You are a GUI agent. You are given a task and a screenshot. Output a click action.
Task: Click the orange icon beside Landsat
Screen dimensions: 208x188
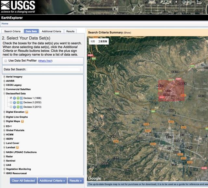click(x=17, y=147)
